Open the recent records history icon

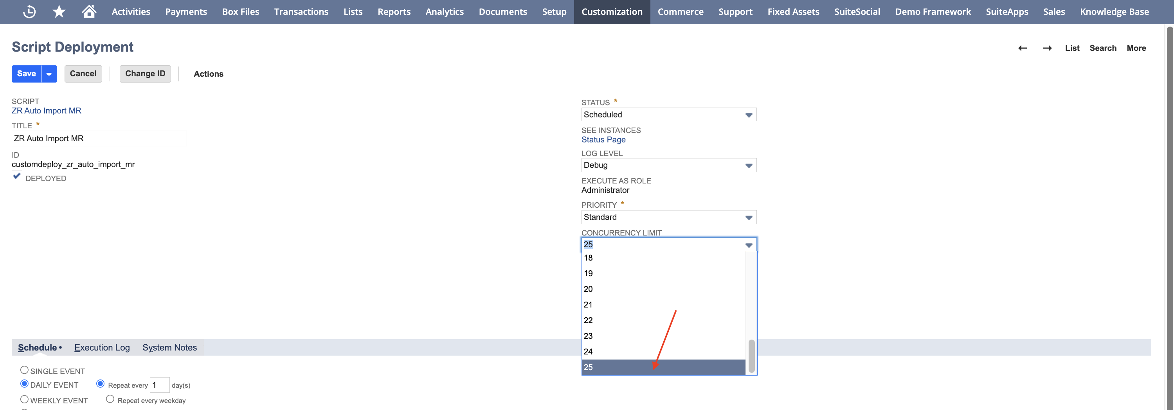click(x=29, y=11)
